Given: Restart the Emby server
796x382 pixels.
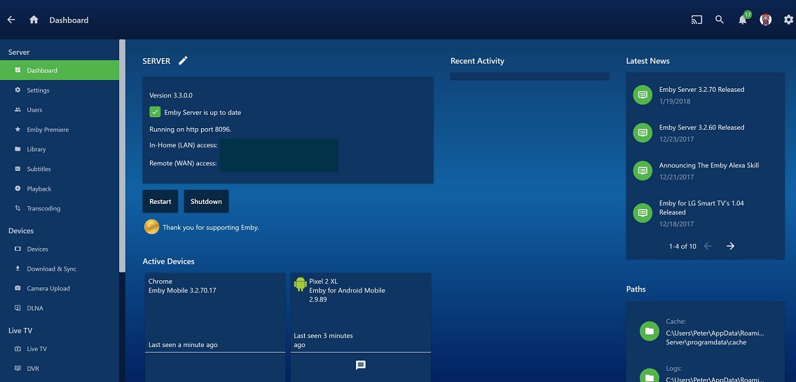Looking at the screenshot, I should point(160,201).
